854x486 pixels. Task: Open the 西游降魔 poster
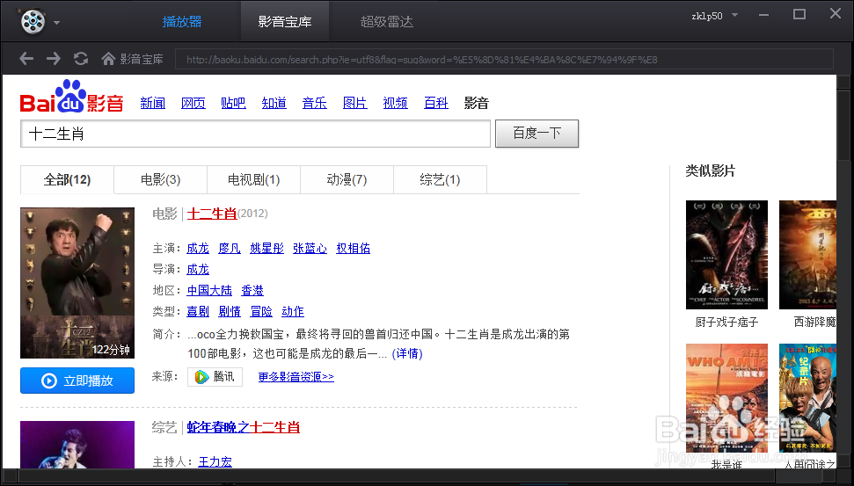pyautogui.click(x=807, y=255)
